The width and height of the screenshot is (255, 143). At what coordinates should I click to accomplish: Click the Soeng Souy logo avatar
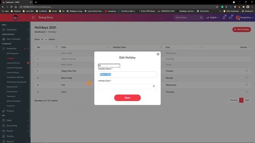15,17
